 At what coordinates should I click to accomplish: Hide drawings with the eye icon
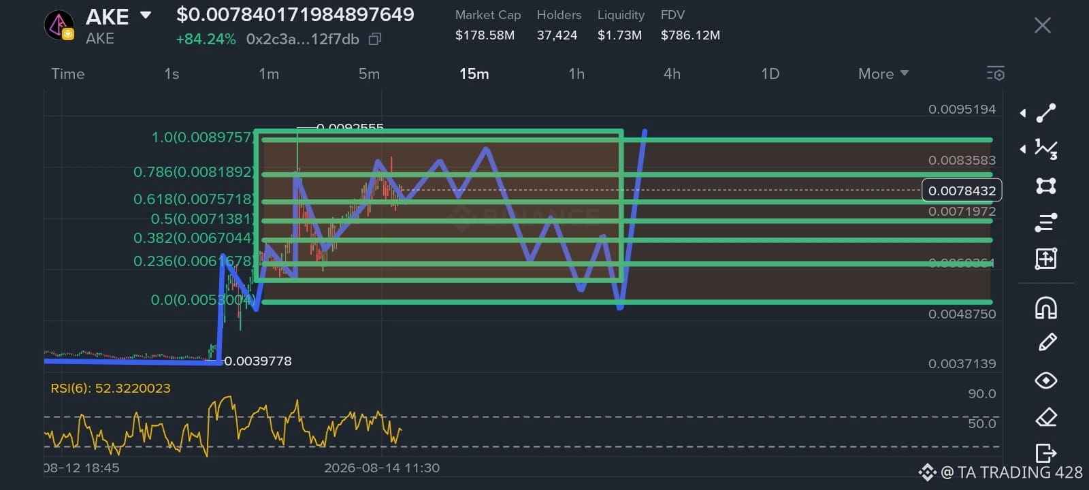click(1046, 380)
